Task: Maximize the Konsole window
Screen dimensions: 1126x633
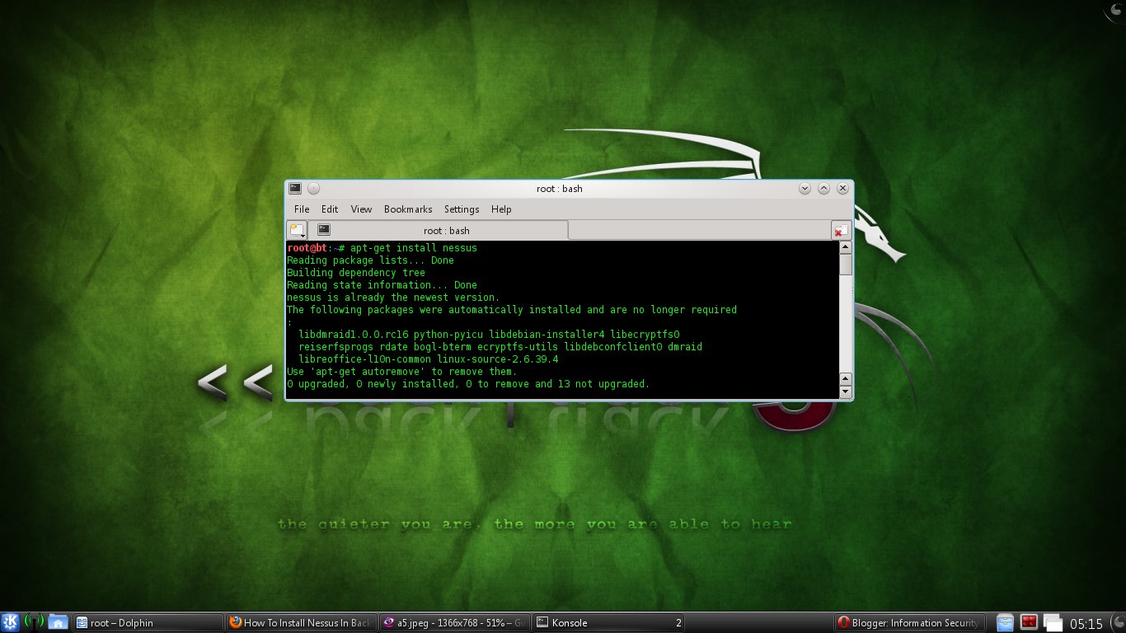Action: tap(823, 189)
